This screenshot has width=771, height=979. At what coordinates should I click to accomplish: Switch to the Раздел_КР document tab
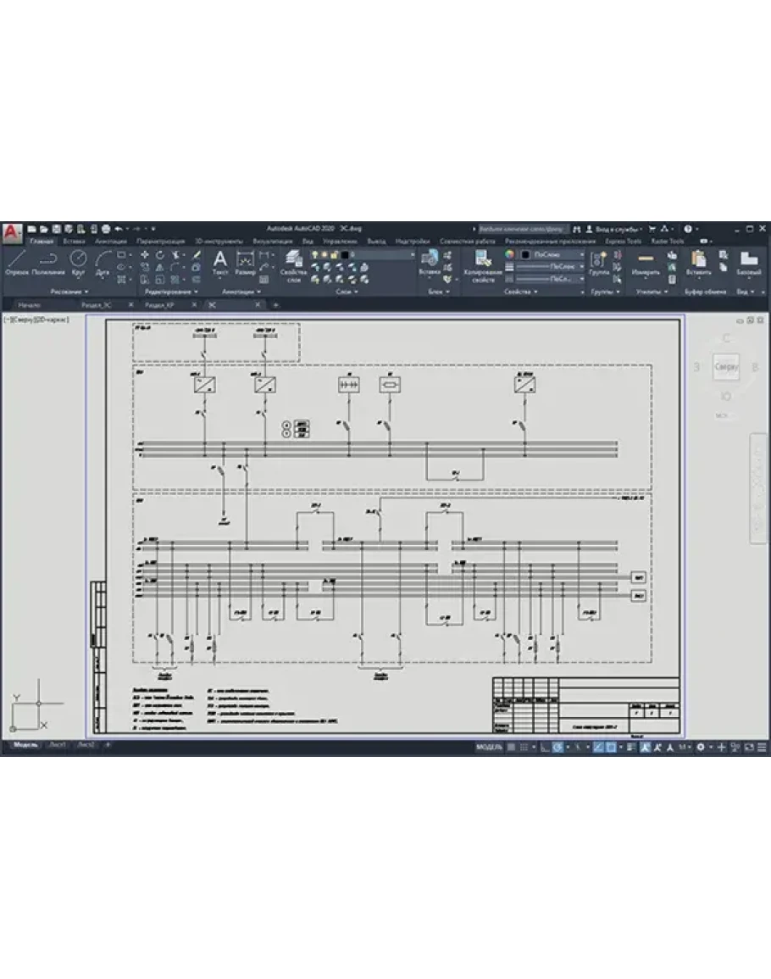[x=159, y=304]
